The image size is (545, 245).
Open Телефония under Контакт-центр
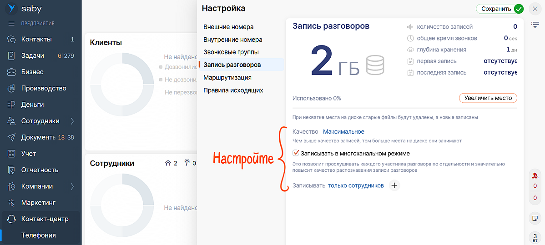point(38,235)
